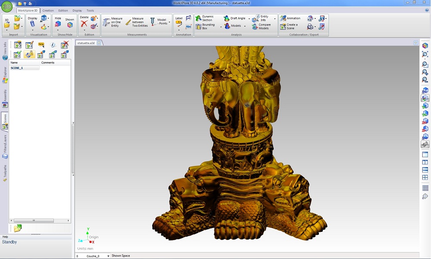The height and width of the screenshot is (259, 431).
Task: Open the Explorer side panel tab
Action: [5, 74]
